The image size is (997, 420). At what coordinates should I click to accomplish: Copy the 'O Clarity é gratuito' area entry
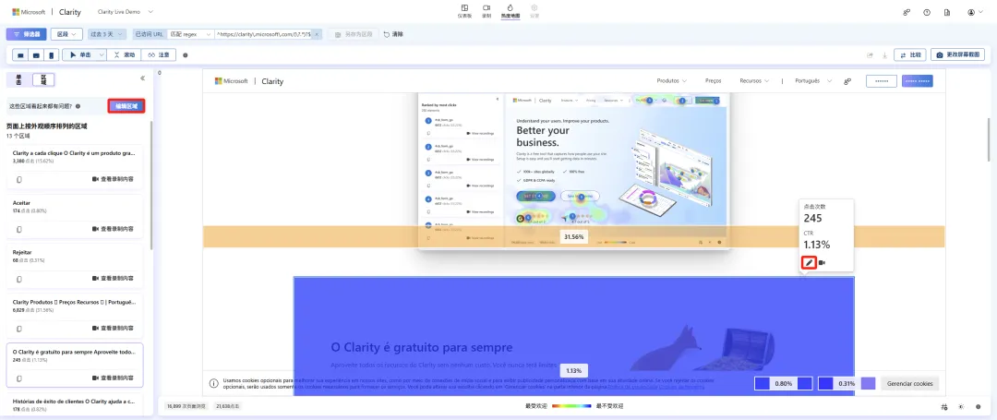(x=19, y=378)
